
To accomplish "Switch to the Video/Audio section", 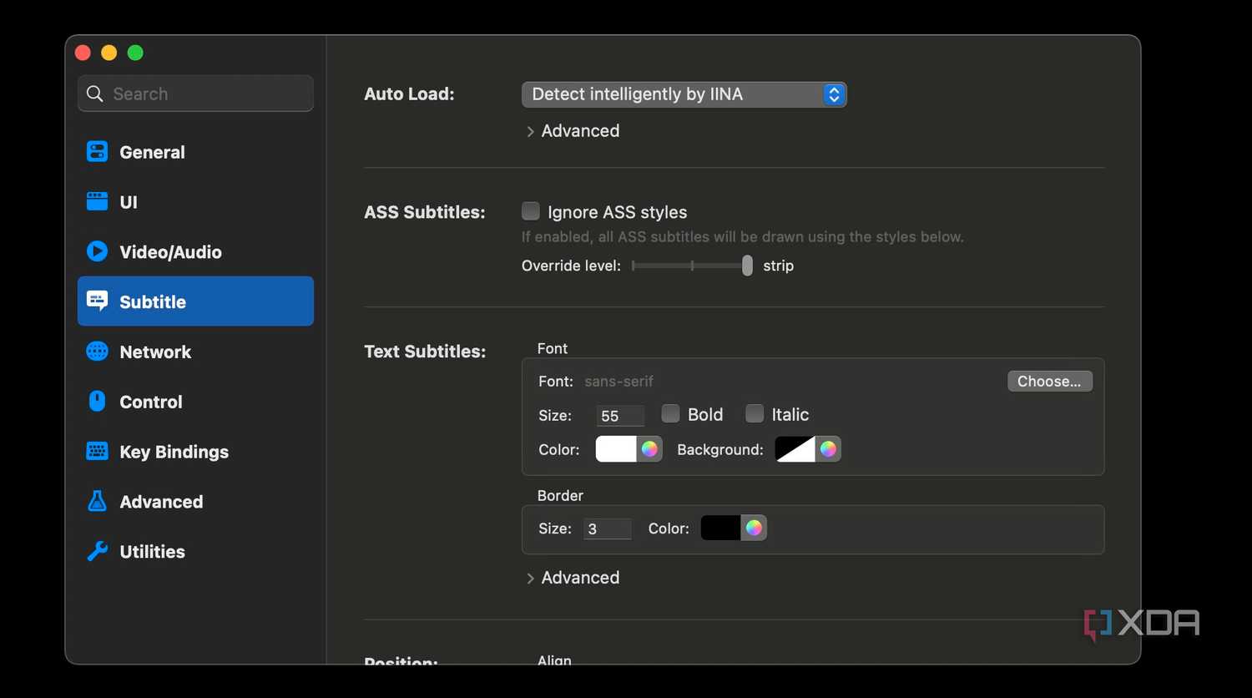I will 195,251.
